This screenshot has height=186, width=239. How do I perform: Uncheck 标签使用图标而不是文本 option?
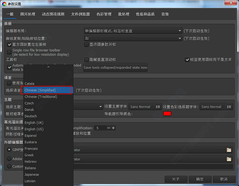(x=188, y=60)
